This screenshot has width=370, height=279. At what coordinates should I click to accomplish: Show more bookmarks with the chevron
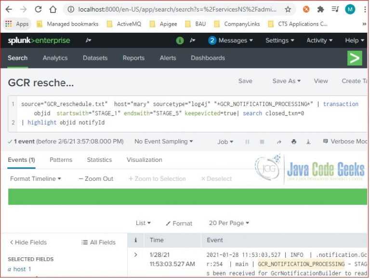click(x=364, y=24)
